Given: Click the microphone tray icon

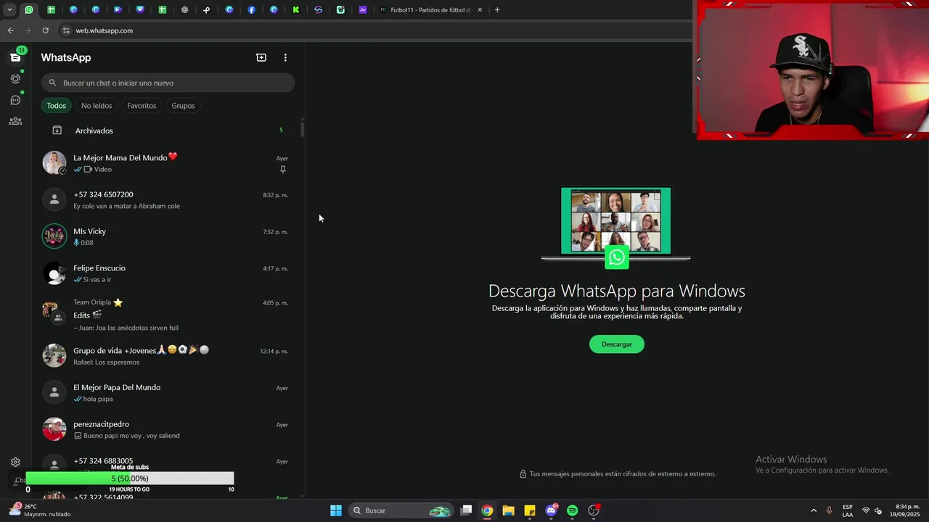Looking at the screenshot, I should (829, 510).
